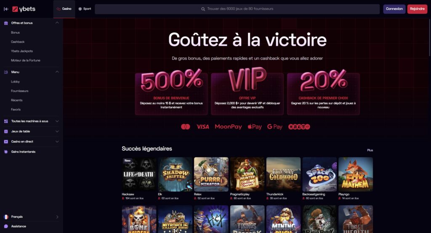Click the Casino en direct icon
This screenshot has width=431, height=233.
6,142
